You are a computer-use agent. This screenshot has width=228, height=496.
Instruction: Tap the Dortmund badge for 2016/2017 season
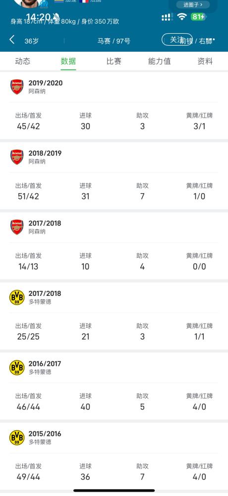(17, 367)
